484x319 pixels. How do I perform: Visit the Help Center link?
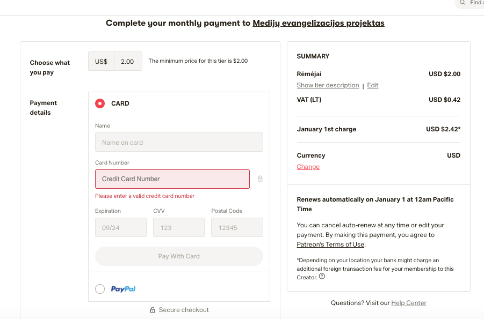409,303
